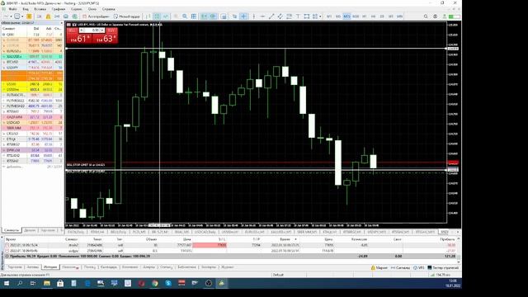Open the Market Watch panel icon
528x297 pixels.
pyautogui.click(x=30, y=16)
